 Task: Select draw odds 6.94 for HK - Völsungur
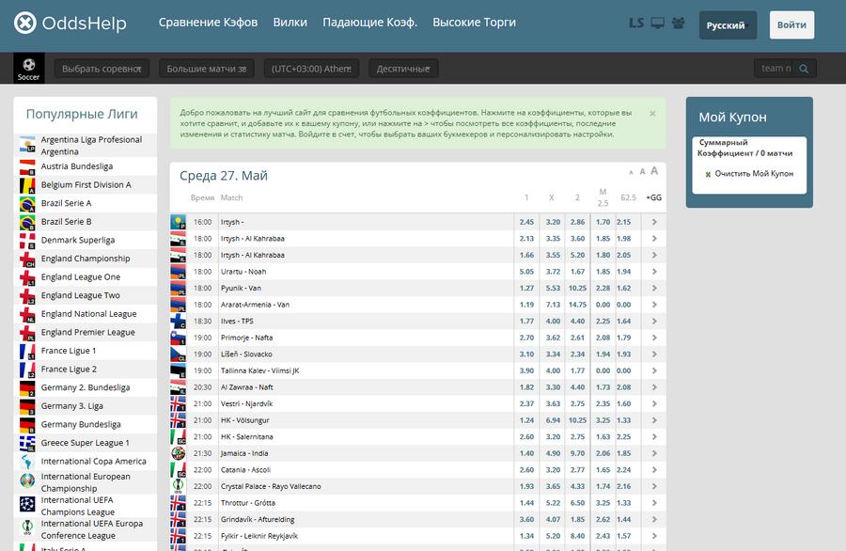pos(553,420)
